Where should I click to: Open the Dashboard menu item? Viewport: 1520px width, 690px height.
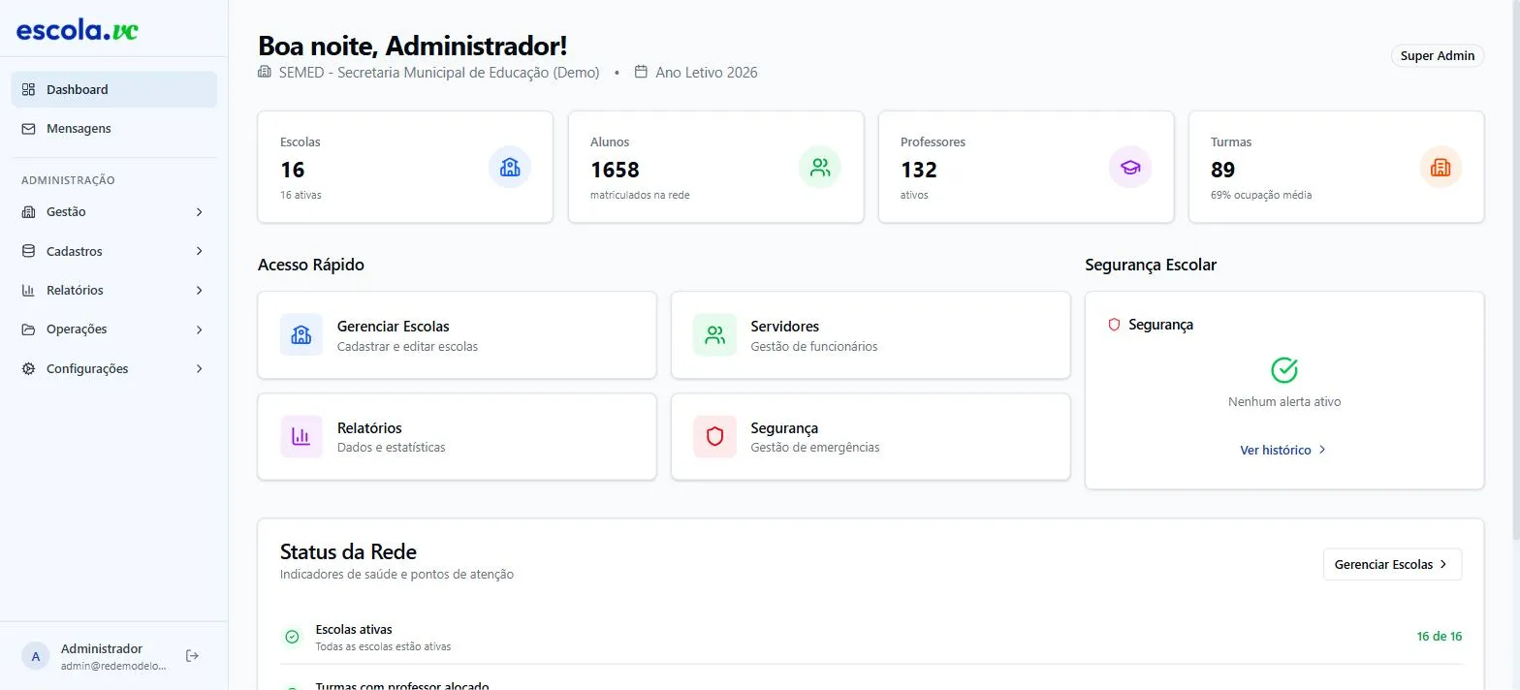coord(113,89)
